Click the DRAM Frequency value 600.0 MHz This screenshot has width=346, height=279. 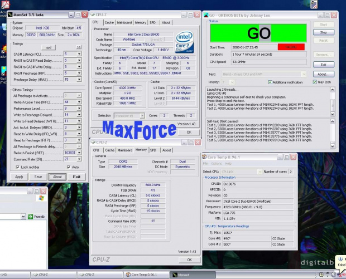[x=153, y=185]
